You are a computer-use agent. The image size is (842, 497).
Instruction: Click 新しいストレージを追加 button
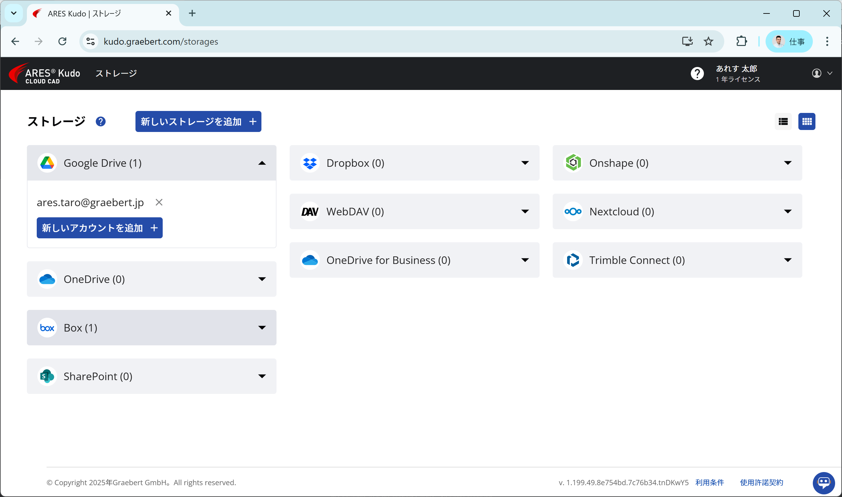point(198,121)
